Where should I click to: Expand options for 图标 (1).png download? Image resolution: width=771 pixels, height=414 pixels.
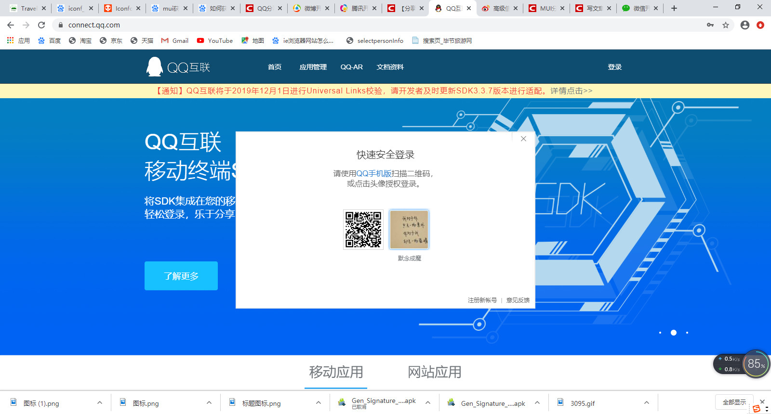coord(100,403)
